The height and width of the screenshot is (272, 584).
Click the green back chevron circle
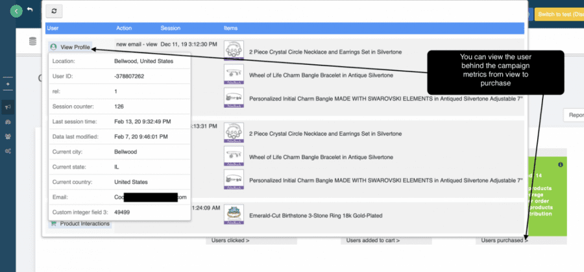point(16,11)
